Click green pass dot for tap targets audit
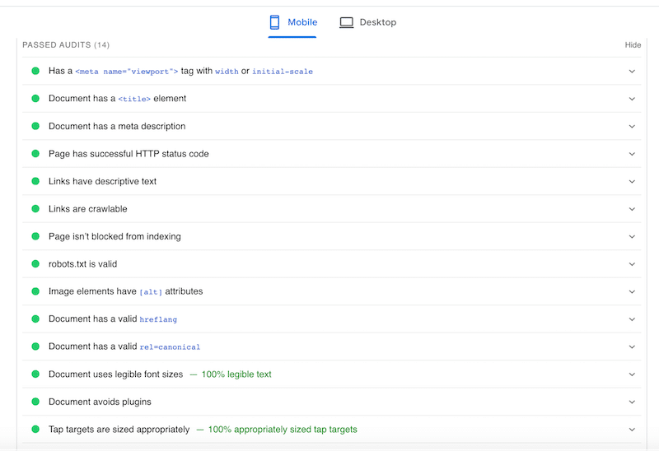659x451 pixels. tap(35, 429)
